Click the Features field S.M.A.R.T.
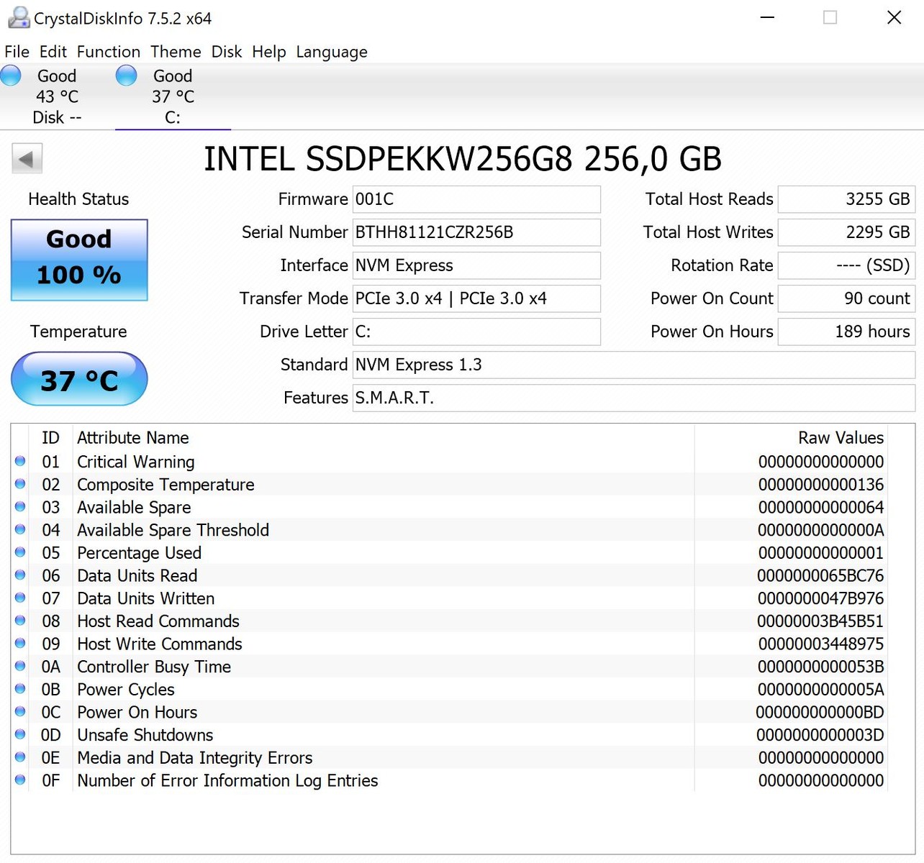Viewport: 924px width, 863px height. 634,398
